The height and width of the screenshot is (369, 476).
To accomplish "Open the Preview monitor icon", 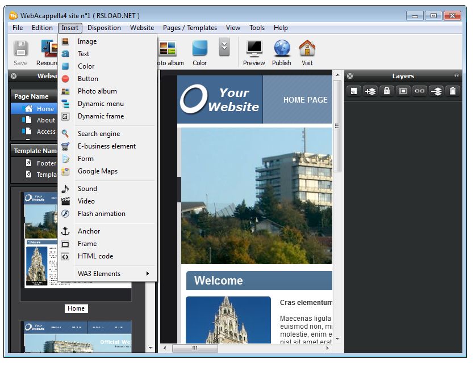I will tap(254, 49).
